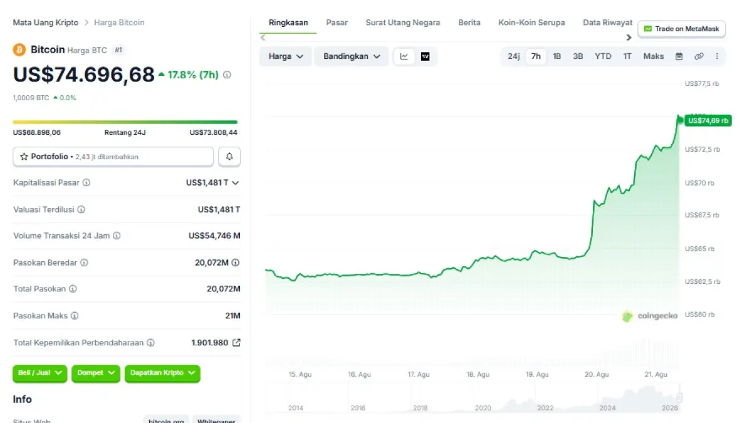Viewport: 752px width, 423px height.
Task: Click the US$54,746 M volume value
Action: [x=214, y=236]
